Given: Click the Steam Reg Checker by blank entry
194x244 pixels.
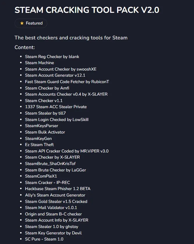Looking at the screenshot, I should (x=52, y=57).
